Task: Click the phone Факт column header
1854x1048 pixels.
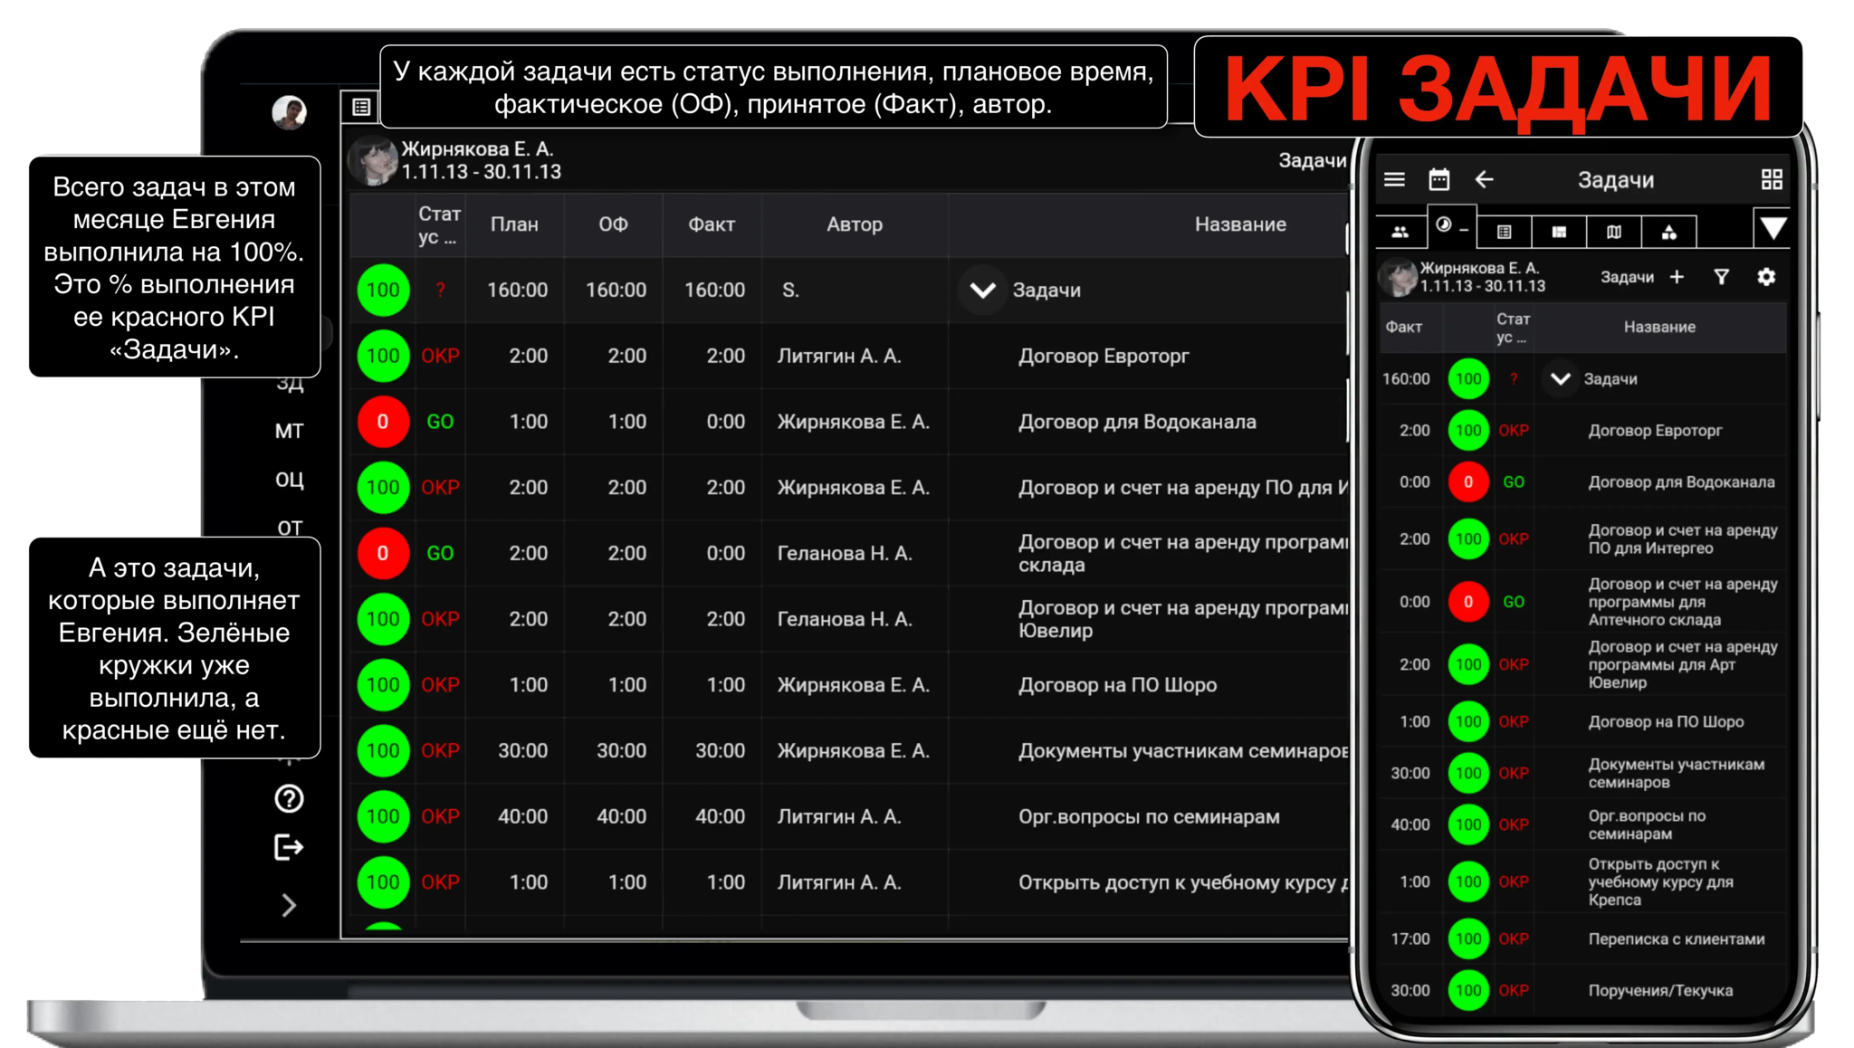Action: pos(1404,327)
